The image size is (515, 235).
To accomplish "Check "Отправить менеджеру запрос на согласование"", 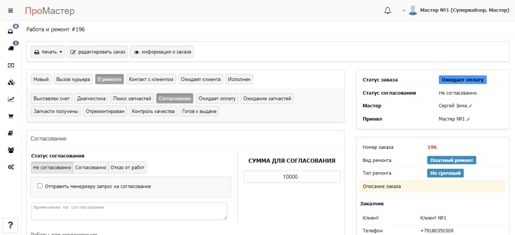I will [x=39, y=185].
